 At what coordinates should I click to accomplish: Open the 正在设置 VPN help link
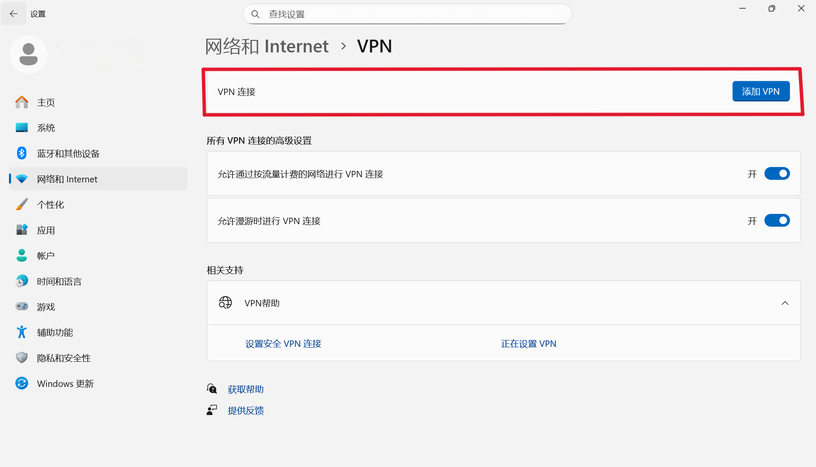528,344
